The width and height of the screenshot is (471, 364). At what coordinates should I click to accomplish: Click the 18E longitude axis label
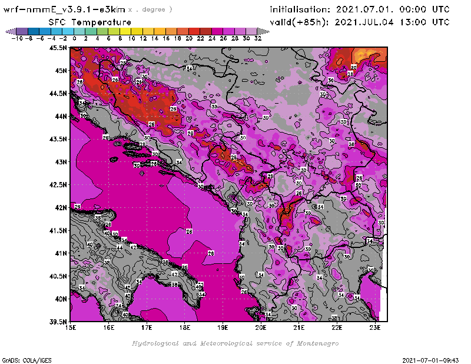[x=185, y=327]
